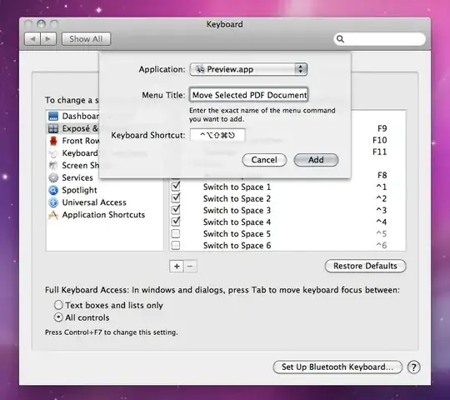Click the Add button in the sheet

pos(316,160)
